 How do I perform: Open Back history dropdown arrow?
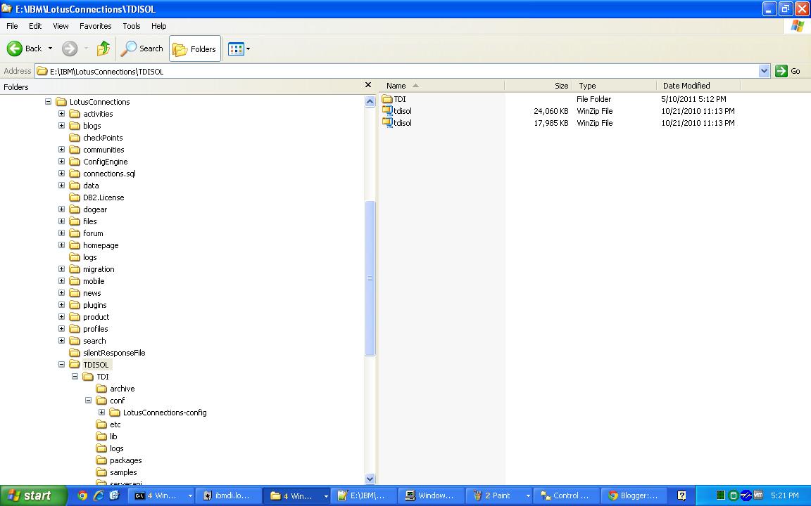[x=50, y=48]
